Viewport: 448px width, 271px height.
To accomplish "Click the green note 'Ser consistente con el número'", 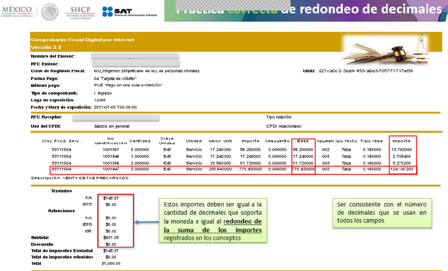I will [x=382, y=213].
